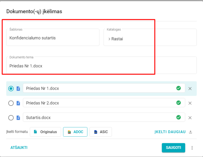
Task: Open the Šablonas template dropdown
Action: coord(53,38)
